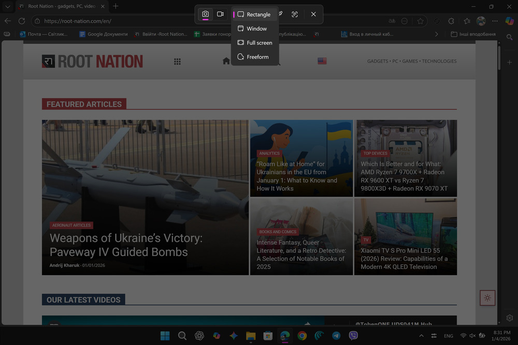This screenshot has width=518, height=345.
Task: Click the AERONAUT ARTICLES category tag
Action: tap(71, 226)
